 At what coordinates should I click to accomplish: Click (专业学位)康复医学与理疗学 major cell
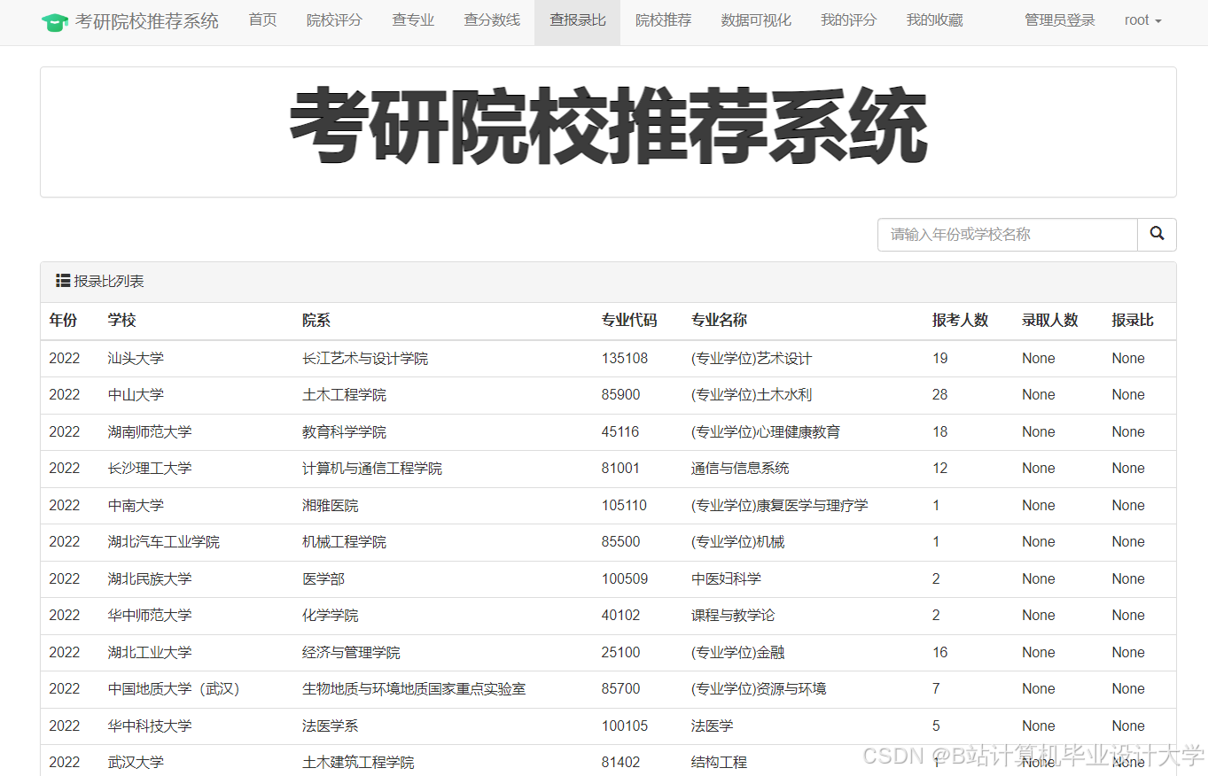coord(779,506)
